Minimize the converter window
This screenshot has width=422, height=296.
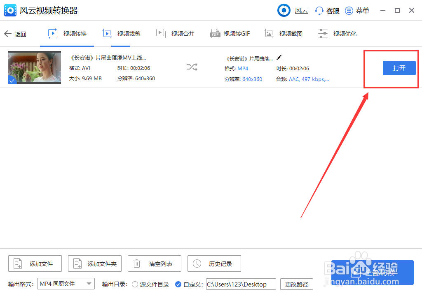point(383,10)
